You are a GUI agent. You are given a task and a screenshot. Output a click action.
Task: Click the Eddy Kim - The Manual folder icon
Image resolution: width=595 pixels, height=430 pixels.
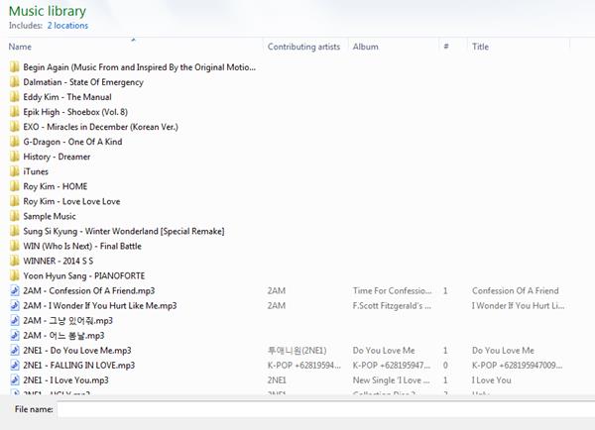(15, 97)
